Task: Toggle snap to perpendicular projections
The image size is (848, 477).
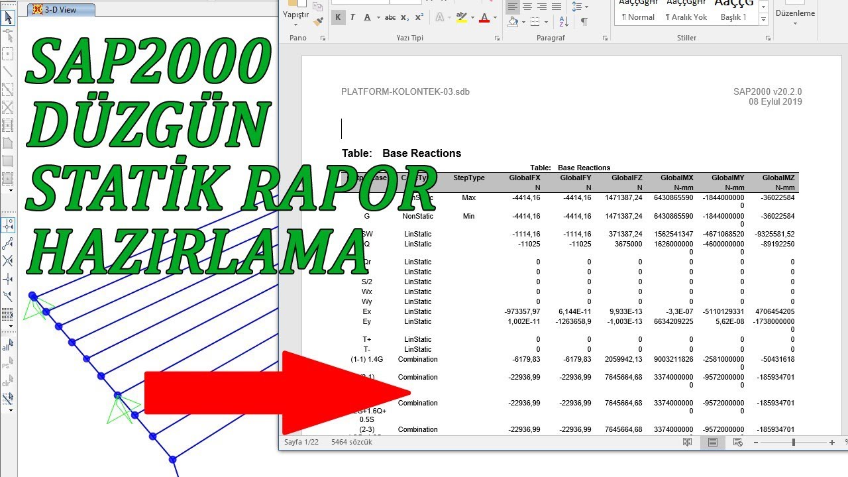Action: point(8,279)
